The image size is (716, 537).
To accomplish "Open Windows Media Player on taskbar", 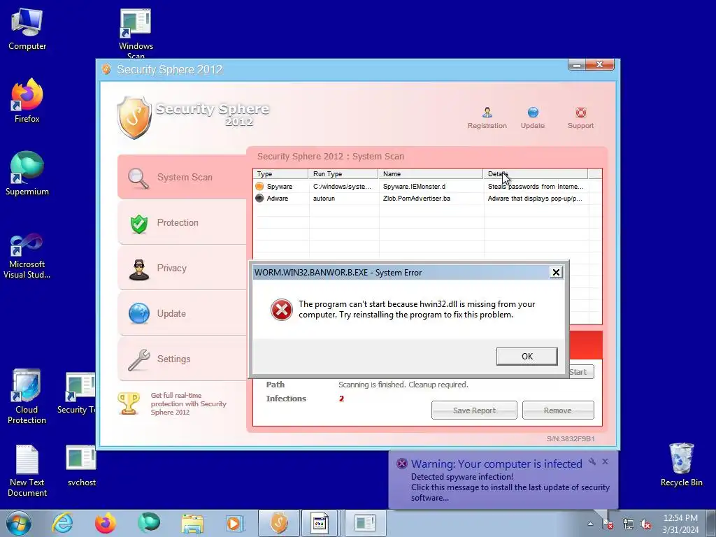I will point(234,523).
